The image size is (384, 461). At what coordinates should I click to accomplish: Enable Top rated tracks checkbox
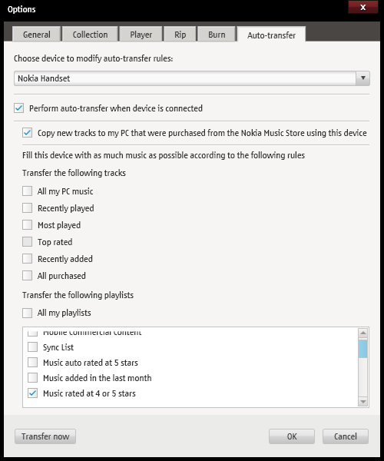(28, 242)
